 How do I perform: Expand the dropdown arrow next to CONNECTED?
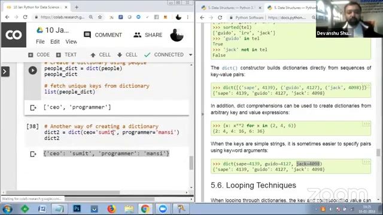click(x=190, y=55)
